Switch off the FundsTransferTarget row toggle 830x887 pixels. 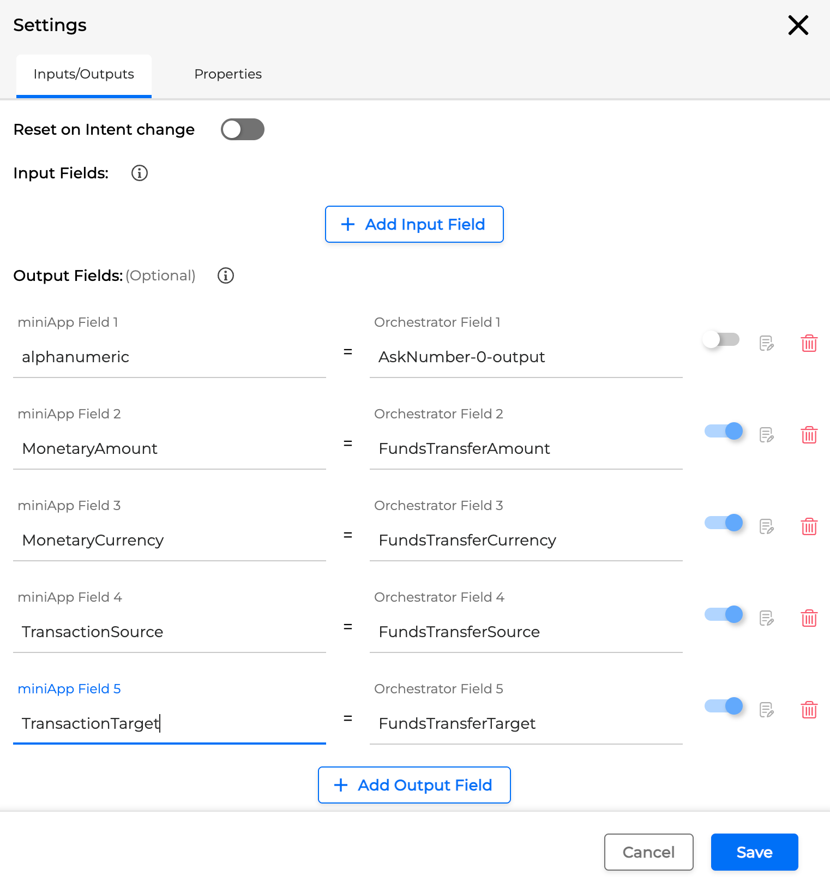tap(724, 706)
